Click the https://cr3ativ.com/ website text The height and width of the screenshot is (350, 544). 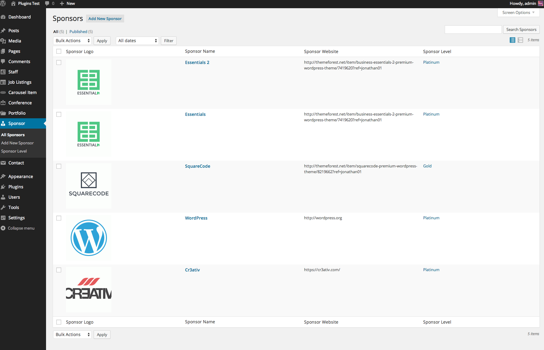click(322, 270)
